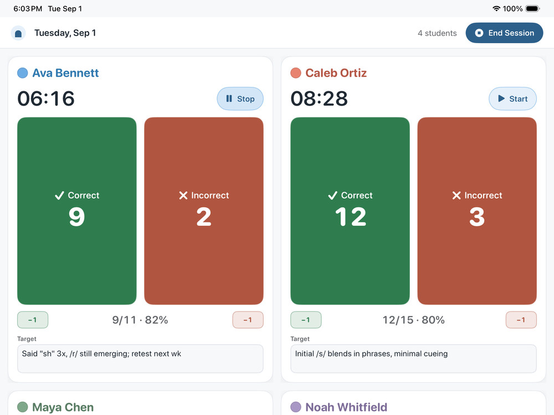This screenshot has height=415, width=554.
Task: Stop Ava Bennett's timer
Action: [240, 99]
